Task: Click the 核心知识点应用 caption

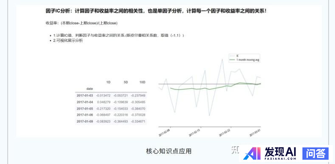Action: (x=169, y=151)
